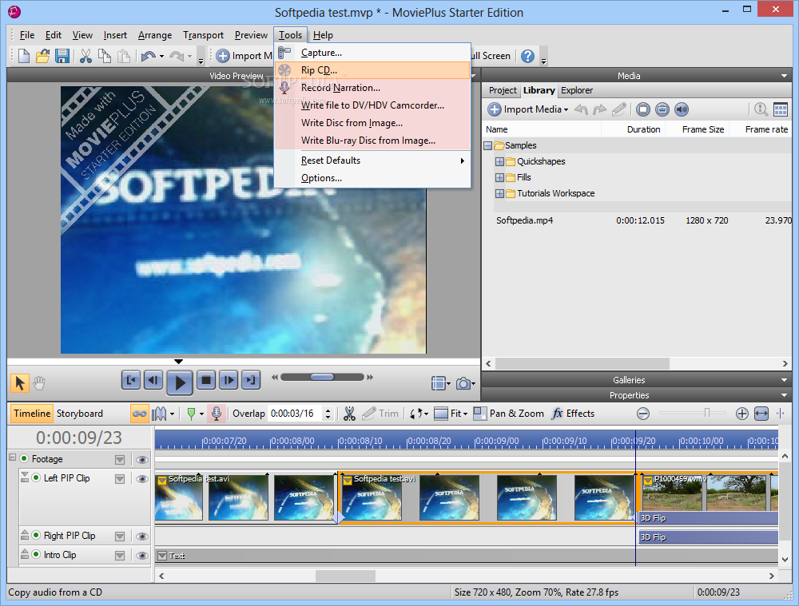Screen dimensions: 799x606
Task: Expand the Properties panel
Action: click(784, 395)
